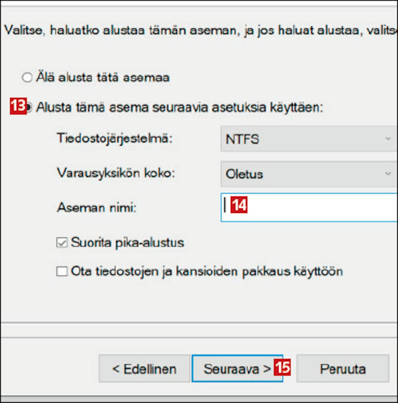
Task: Click the 'Suorita pika-alustus' label text
Action: coord(127,243)
